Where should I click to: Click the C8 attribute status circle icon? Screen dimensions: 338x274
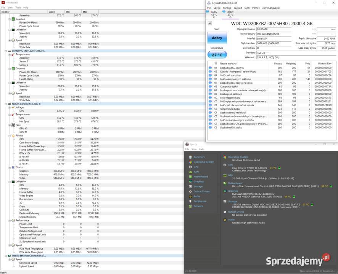210,127
